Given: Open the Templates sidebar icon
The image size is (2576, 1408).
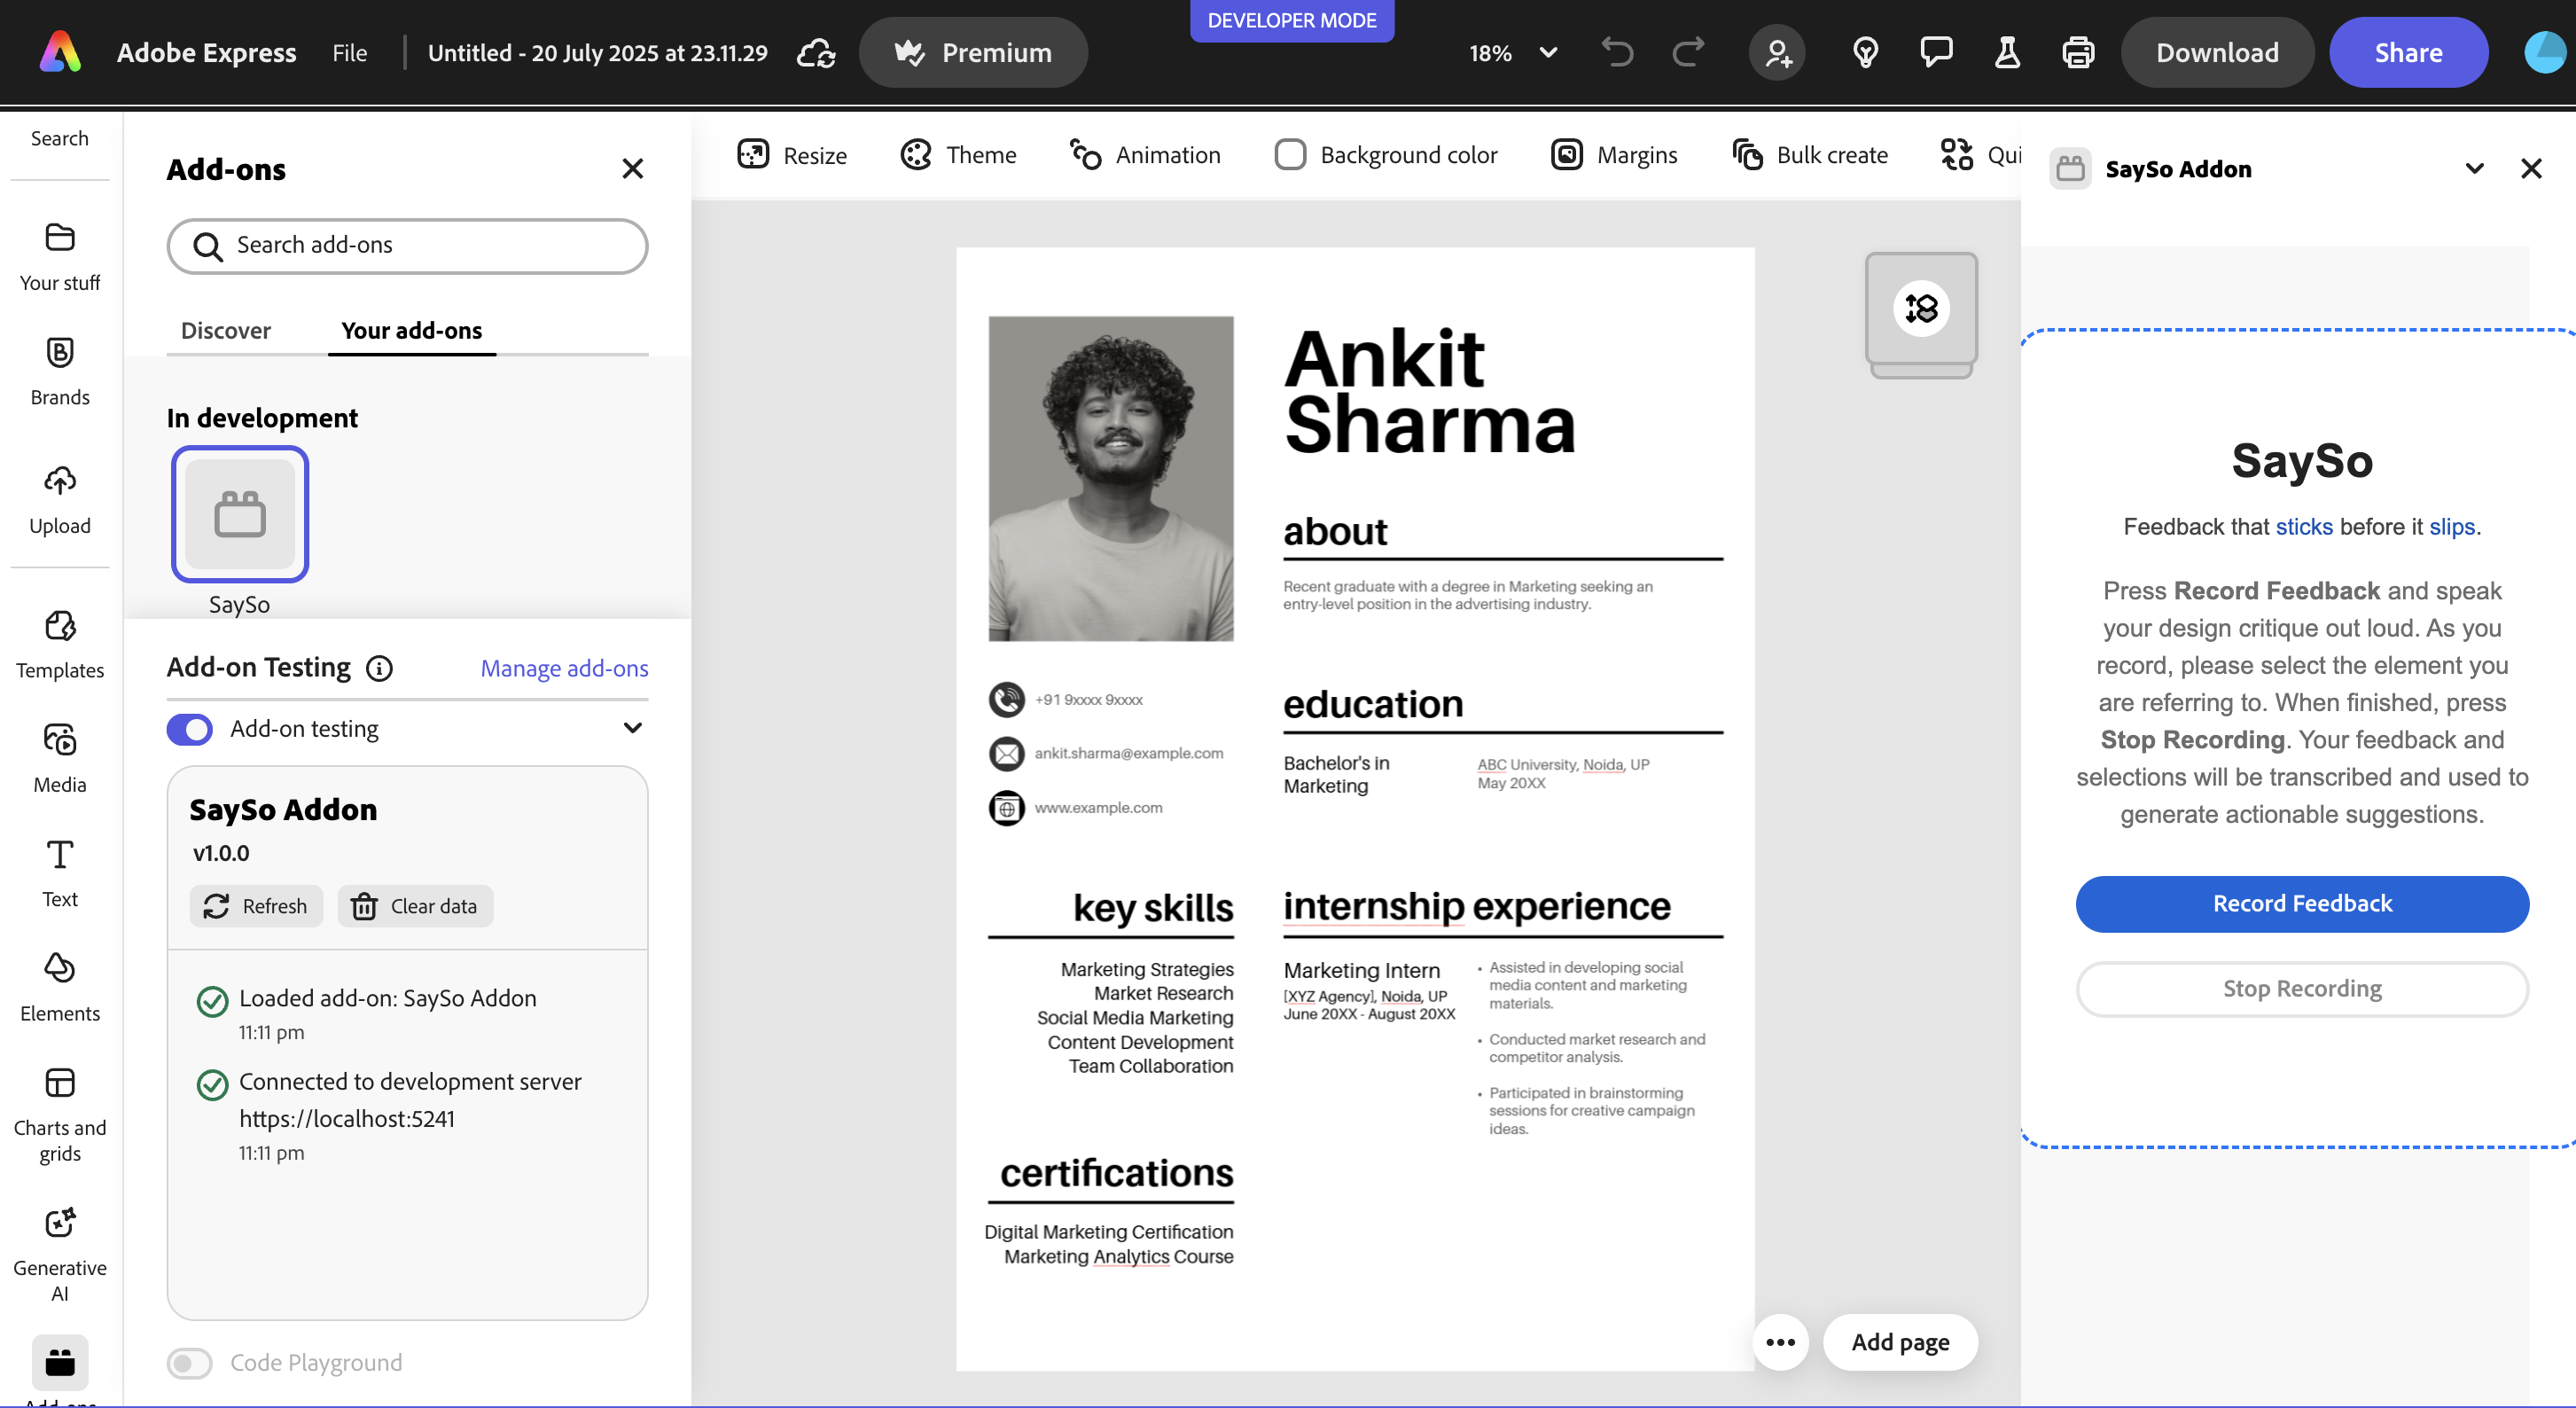Looking at the screenshot, I should click(x=60, y=626).
